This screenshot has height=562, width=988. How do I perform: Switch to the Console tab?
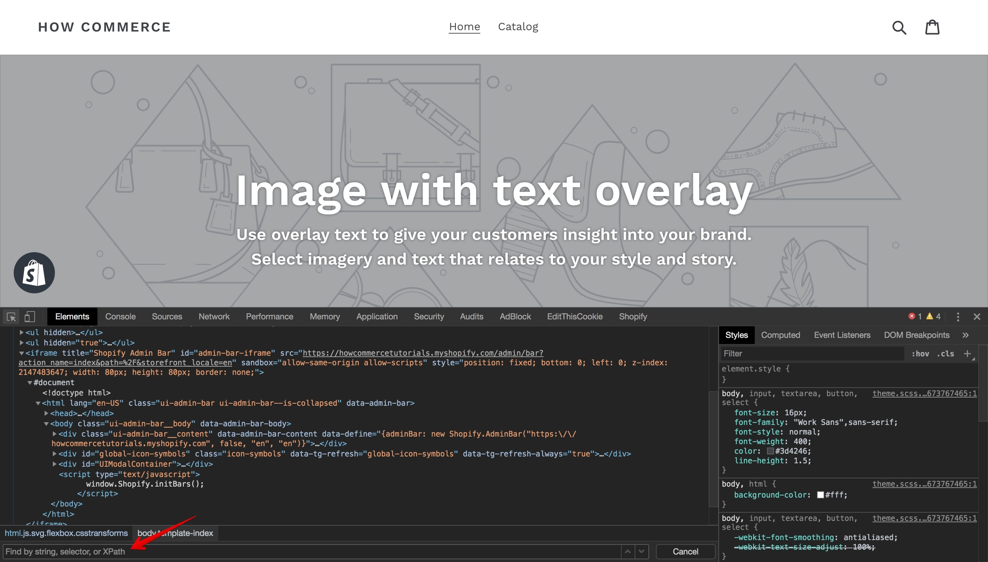120,317
